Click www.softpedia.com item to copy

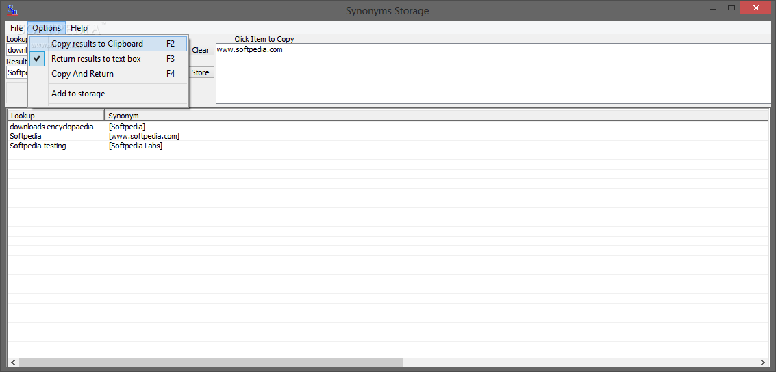pyautogui.click(x=250, y=49)
